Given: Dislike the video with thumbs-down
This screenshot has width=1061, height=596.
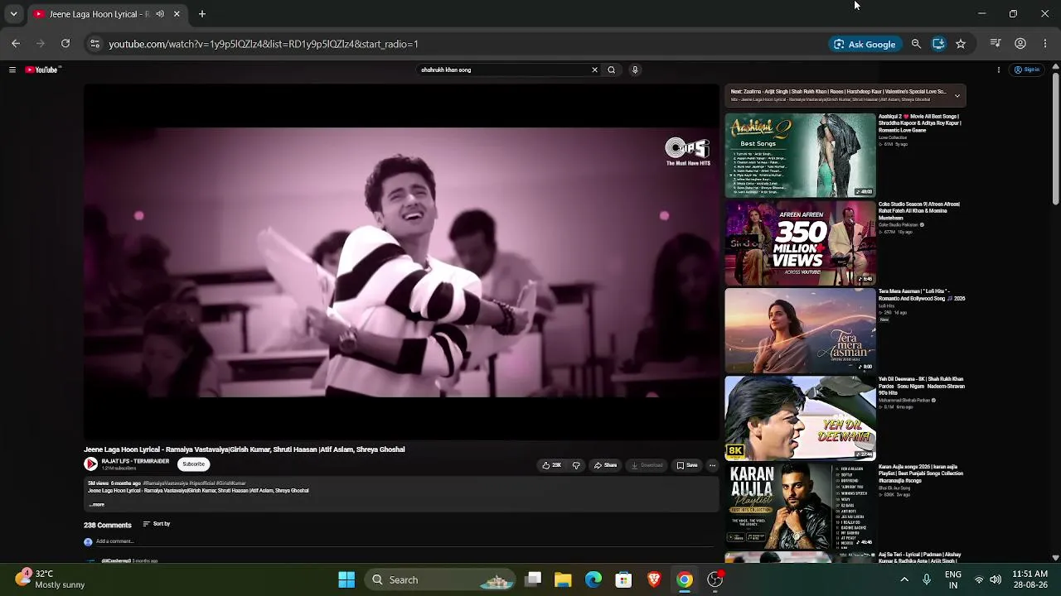Looking at the screenshot, I should point(576,465).
